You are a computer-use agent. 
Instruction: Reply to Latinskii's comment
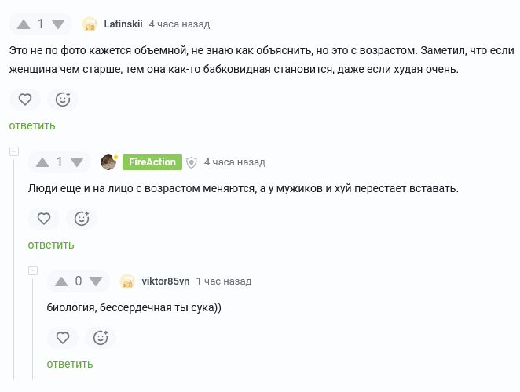(x=32, y=125)
